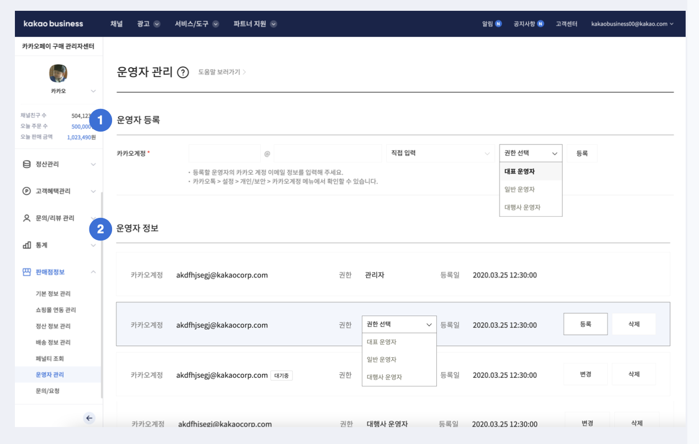This screenshot has height=444, width=699.
Task: Expand the 광고 top menu
Action: click(x=149, y=24)
